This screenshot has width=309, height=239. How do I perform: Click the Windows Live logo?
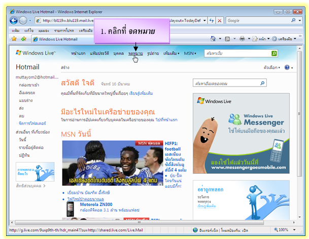pos(36,53)
